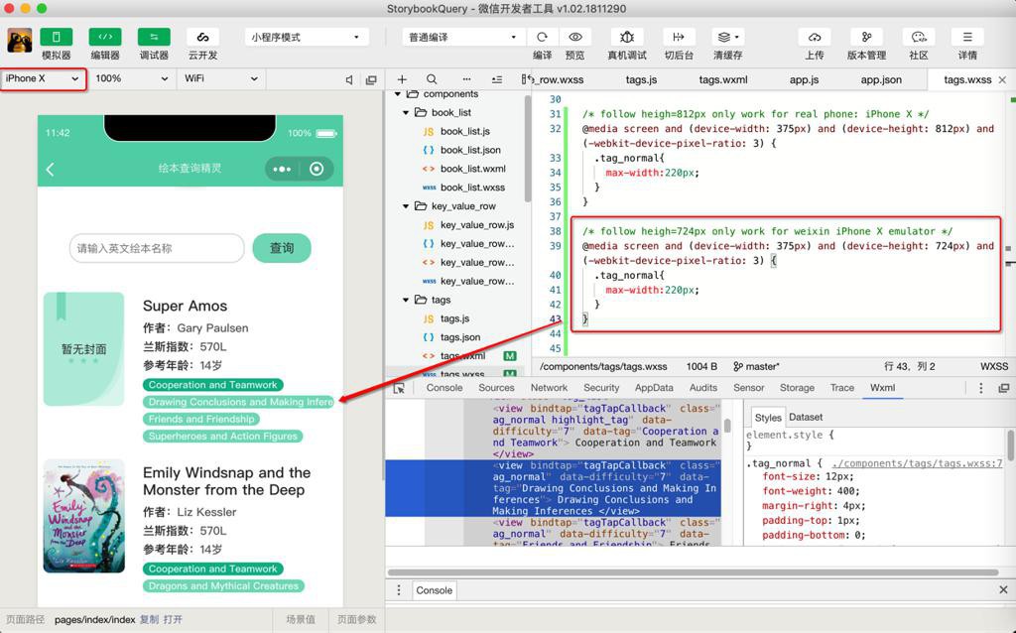1016x633 pixels.
Task: Toggle the 调试器 debugger panel button
Action: coord(154,37)
